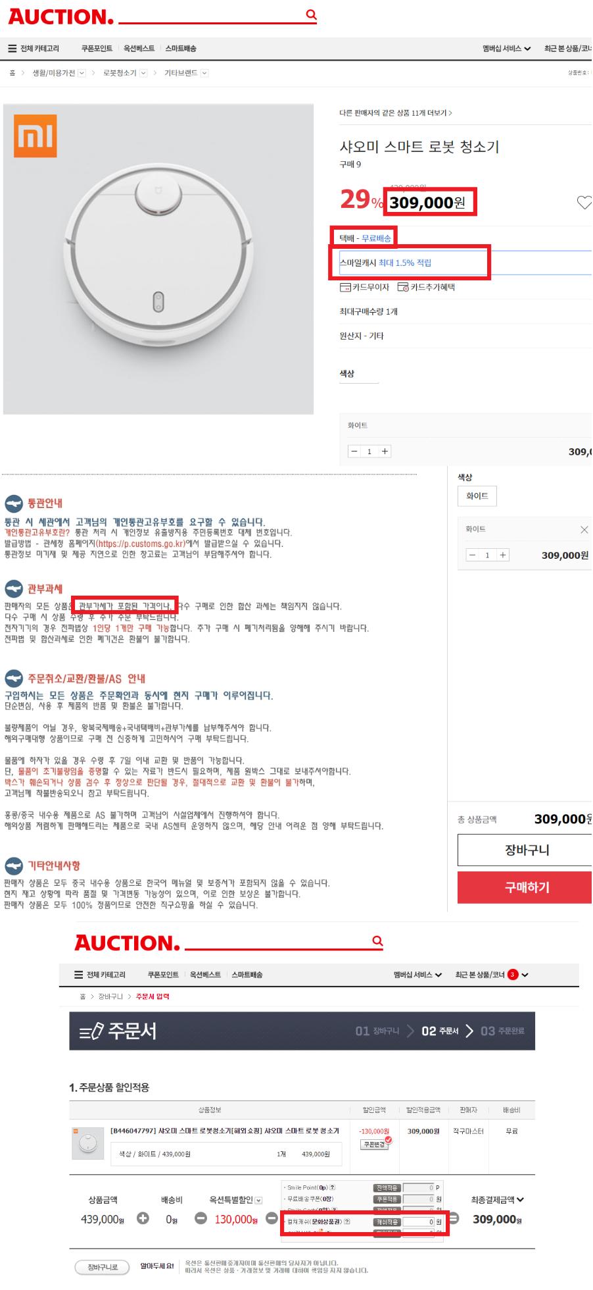The height and width of the screenshot is (1290, 593).
Task: Open 쿠폰포인트 menu in top navigation
Action: pyautogui.click(x=97, y=49)
